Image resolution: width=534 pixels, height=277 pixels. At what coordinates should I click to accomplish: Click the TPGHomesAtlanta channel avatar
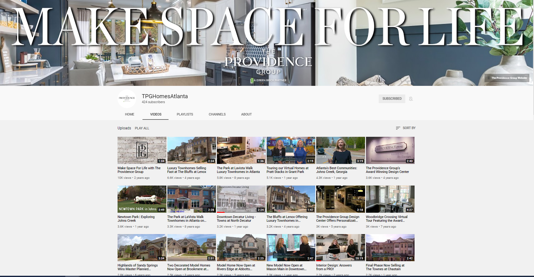pos(127,99)
